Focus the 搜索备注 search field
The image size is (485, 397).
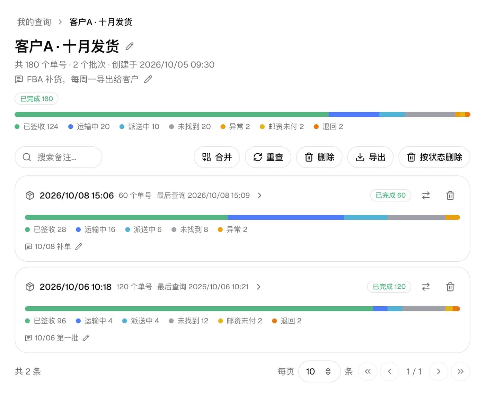click(x=59, y=157)
